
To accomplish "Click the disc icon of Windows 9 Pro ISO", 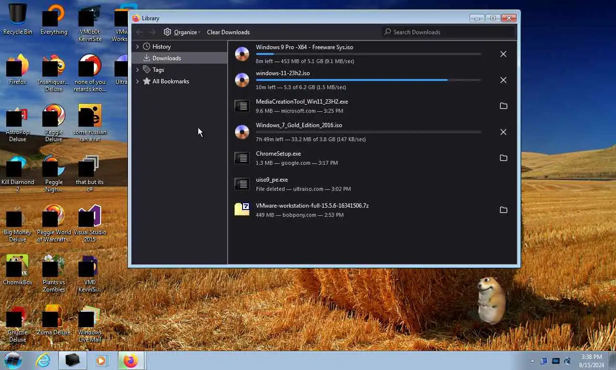I will pos(242,54).
